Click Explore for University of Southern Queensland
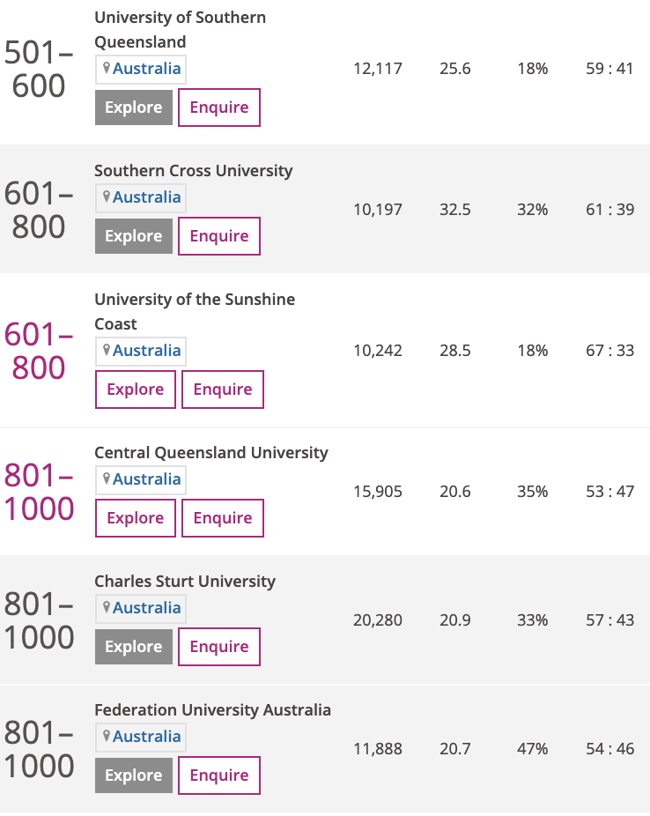The width and height of the screenshot is (650, 816). (x=134, y=108)
